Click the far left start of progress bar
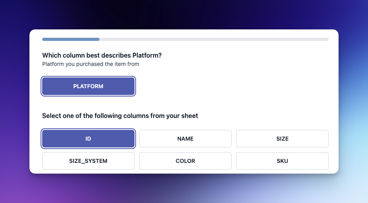This screenshot has height=203, width=368. point(44,39)
